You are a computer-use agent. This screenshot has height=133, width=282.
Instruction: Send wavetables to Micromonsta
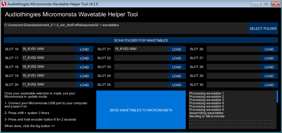coord(141,110)
